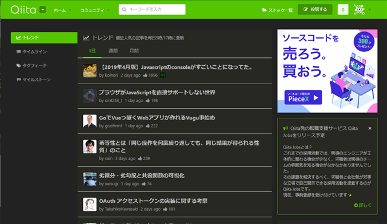Click the 投稿する button
Image resolution: width=387 pixels, height=224 pixels.
pos(315,10)
